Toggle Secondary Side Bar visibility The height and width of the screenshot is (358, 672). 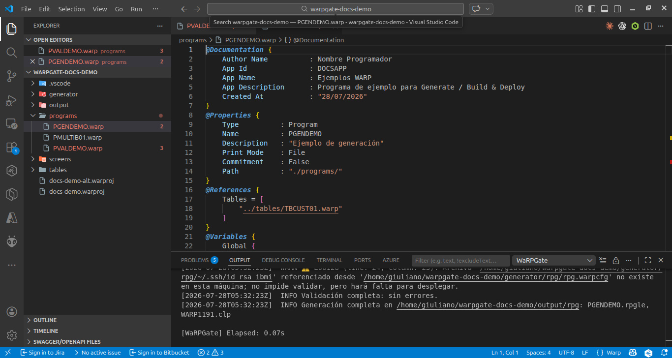point(617,9)
